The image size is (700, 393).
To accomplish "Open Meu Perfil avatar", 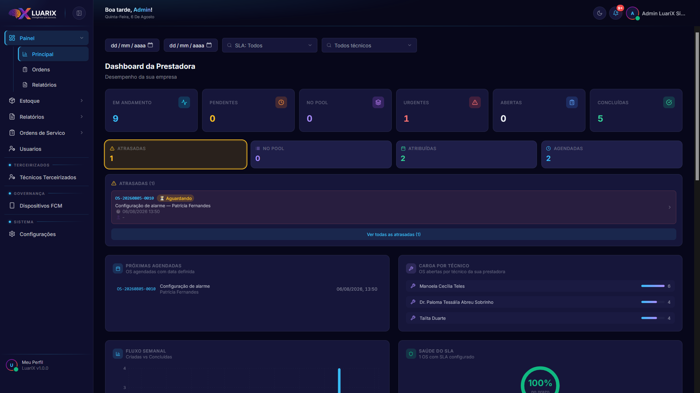I will 12,365.
